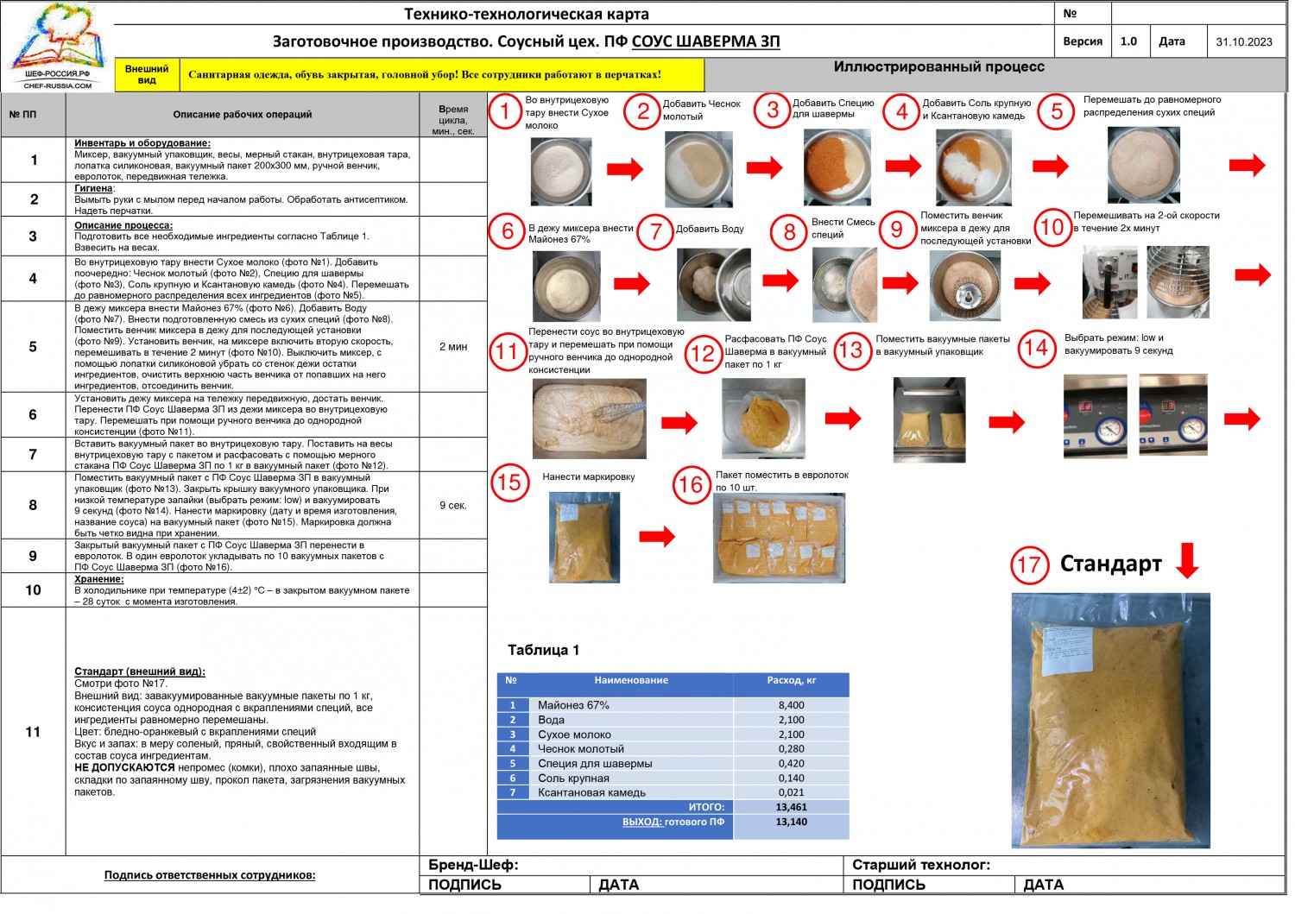Screen dimensions: 1295x914
Task: Click the 'Стандарт' label above final photo
Action: (x=1110, y=564)
